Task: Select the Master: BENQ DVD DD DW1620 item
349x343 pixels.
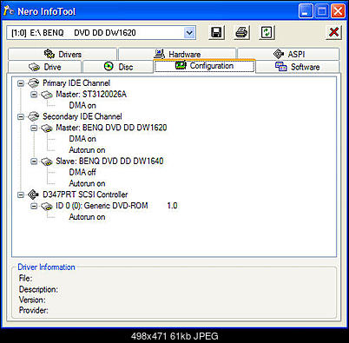Action: pos(111,128)
